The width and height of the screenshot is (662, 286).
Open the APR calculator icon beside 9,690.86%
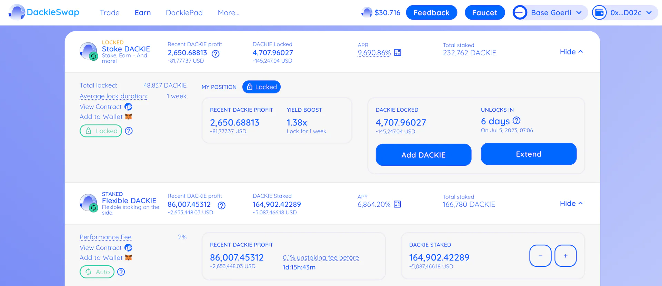coord(398,53)
